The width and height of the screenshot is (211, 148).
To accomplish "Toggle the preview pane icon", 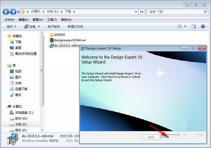I will [193, 26].
